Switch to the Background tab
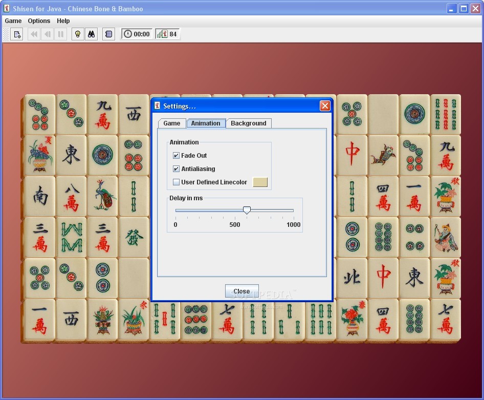Image resolution: width=484 pixels, height=400 pixels. tap(249, 123)
